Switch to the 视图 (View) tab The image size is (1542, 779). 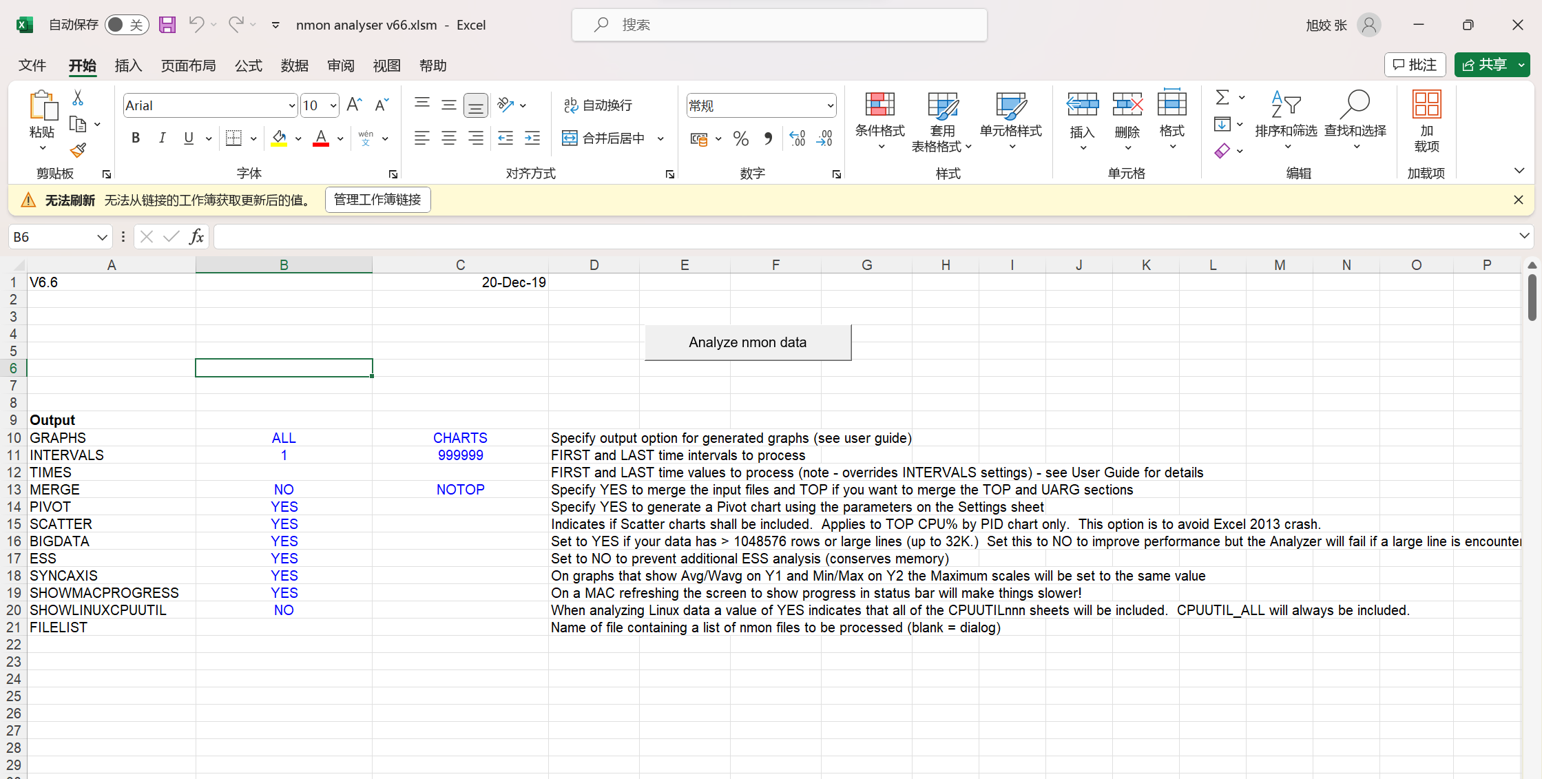[386, 65]
